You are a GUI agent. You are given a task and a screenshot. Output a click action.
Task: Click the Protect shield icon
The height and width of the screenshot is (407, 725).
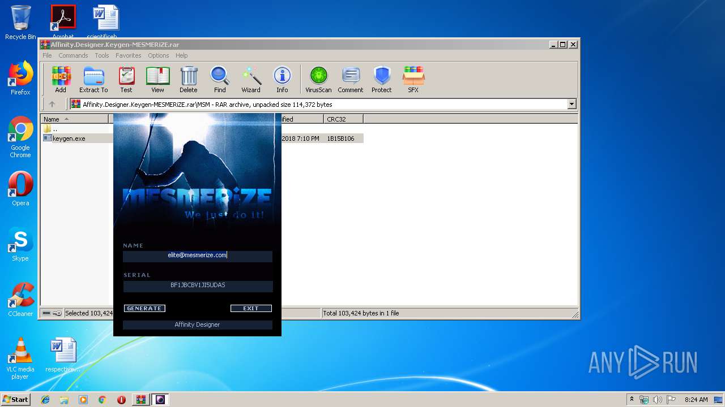(382, 80)
